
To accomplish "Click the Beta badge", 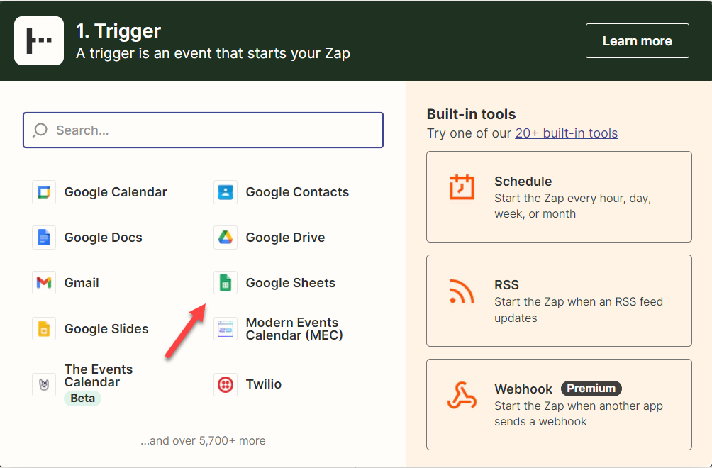I will tap(83, 398).
